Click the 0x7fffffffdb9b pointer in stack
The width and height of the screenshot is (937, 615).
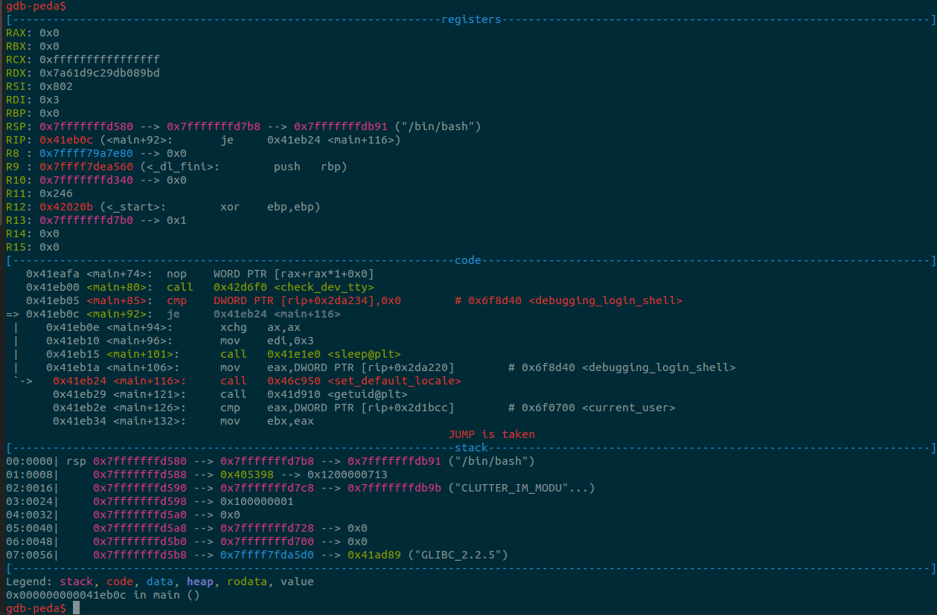(x=394, y=488)
